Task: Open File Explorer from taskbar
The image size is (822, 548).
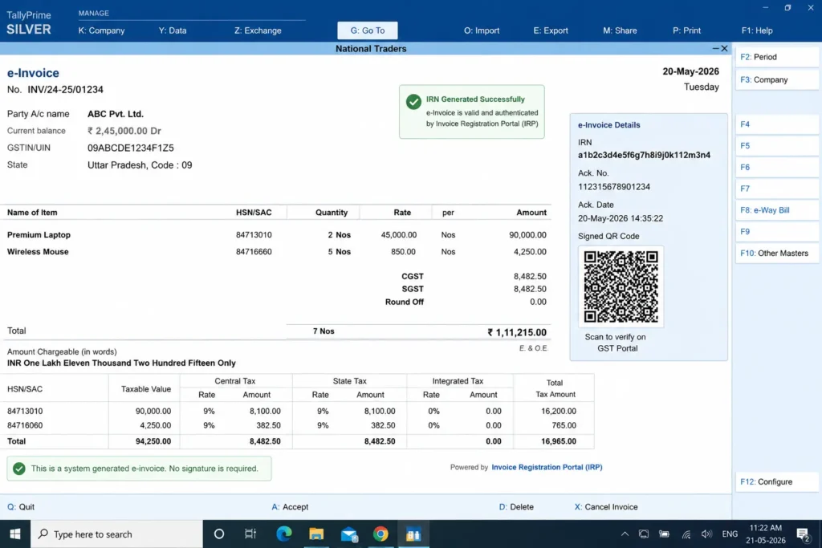Action: (x=316, y=534)
